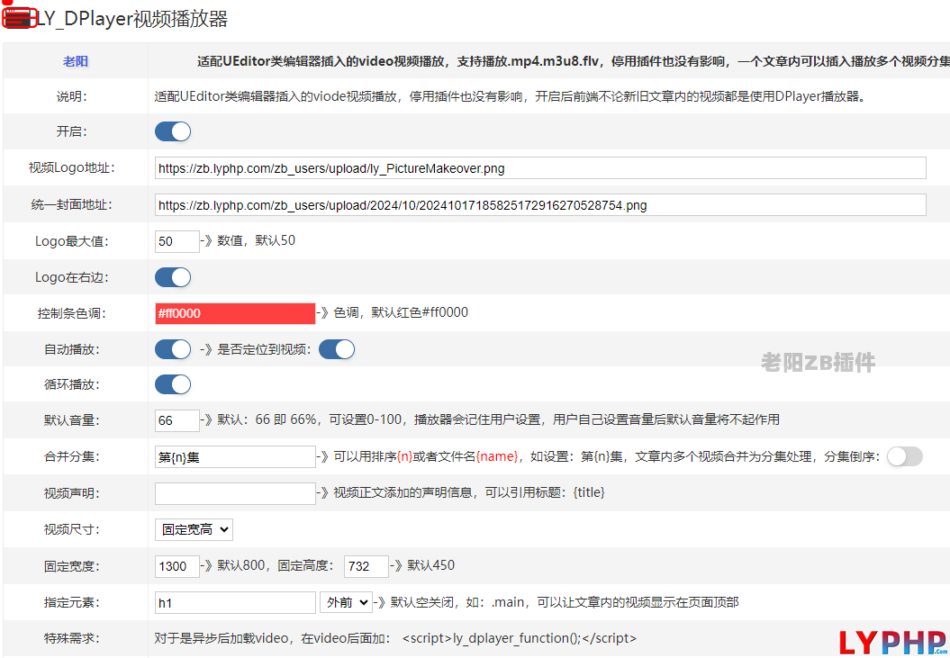Turn off the 循环播放 loop switch
Image resolution: width=950 pixels, height=658 pixels.
click(173, 385)
